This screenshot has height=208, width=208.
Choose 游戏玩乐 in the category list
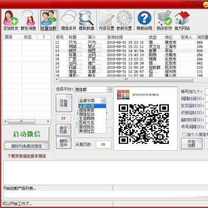coord(92,127)
